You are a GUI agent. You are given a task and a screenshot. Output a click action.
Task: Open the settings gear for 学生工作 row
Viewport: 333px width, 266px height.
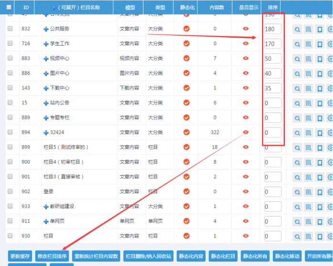click(x=331, y=44)
